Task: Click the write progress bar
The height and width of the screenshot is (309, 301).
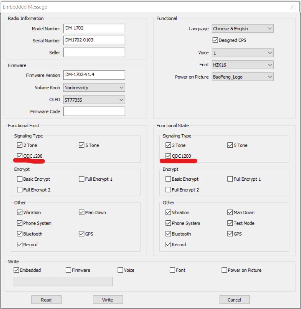Action: pos(63,281)
